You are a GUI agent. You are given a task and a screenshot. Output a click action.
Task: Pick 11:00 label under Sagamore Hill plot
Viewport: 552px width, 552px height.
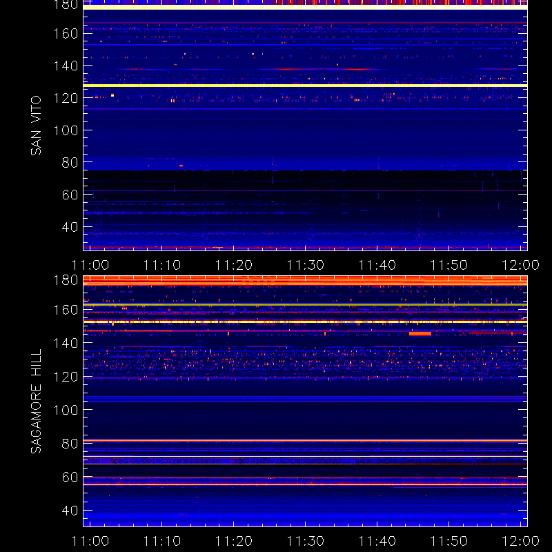90,541
